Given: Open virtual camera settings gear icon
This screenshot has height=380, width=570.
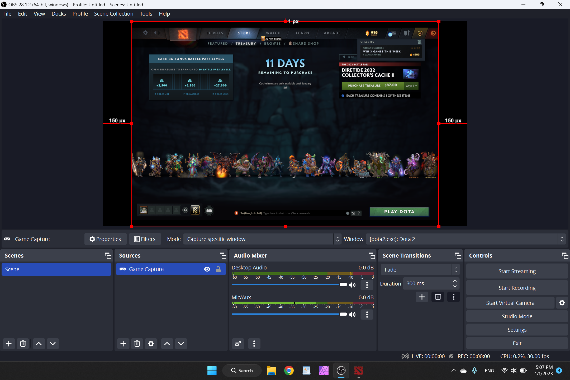Looking at the screenshot, I should (562, 303).
